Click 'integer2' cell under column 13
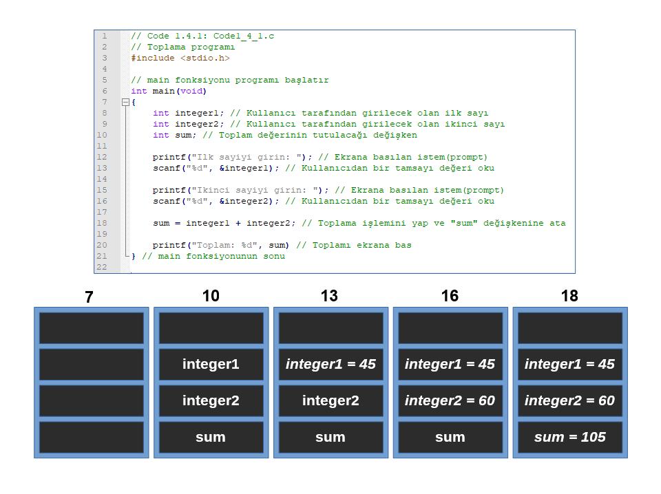The height and width of the screenshot is (494, 661). 331,400
